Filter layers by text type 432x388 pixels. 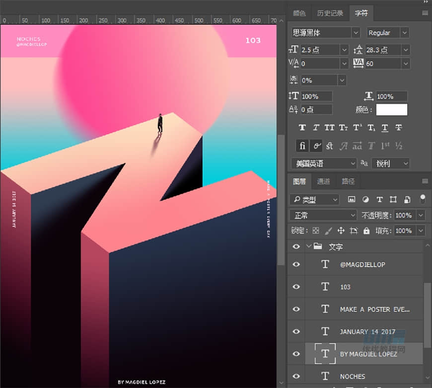click(379, 199)
